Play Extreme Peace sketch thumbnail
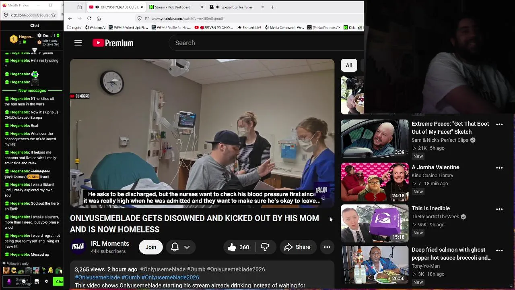 click(375, 138)
